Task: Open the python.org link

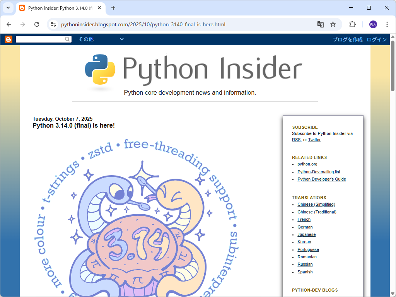Action: tap(307, 164)
